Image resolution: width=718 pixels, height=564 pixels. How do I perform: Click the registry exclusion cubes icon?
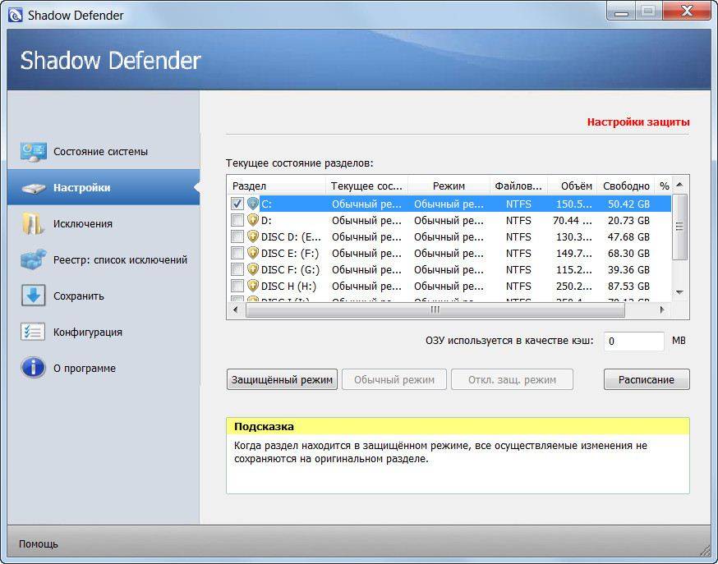point(34,259)
